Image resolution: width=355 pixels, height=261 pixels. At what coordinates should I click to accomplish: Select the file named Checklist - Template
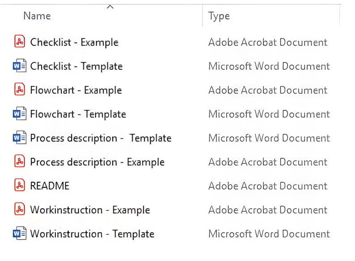(x=76, y=66)
